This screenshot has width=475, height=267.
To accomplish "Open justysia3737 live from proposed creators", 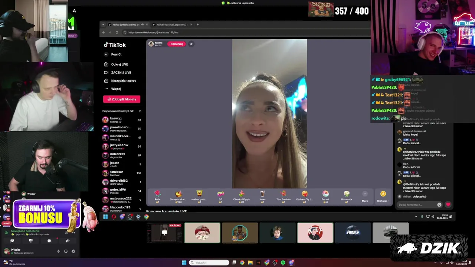I will click(122, 146).
